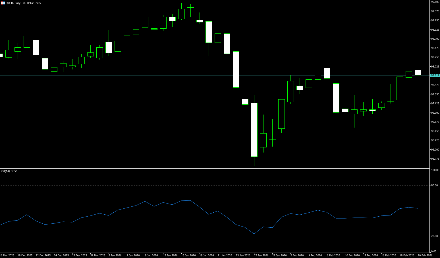Select the last candlestick on 20 Feb 2026
Screen dimensions: 440x258
pos(418,73)
